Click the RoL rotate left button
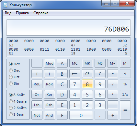137x126 pixels. (37, 84)
